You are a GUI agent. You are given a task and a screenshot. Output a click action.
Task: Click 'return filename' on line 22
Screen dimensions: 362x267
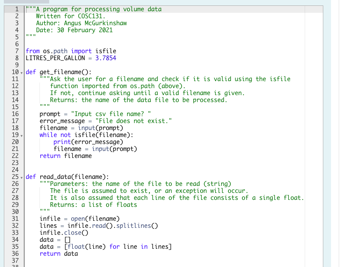[65, 156]
